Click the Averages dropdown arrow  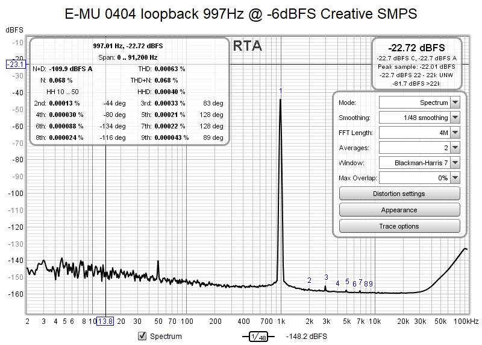click(455, 148)
